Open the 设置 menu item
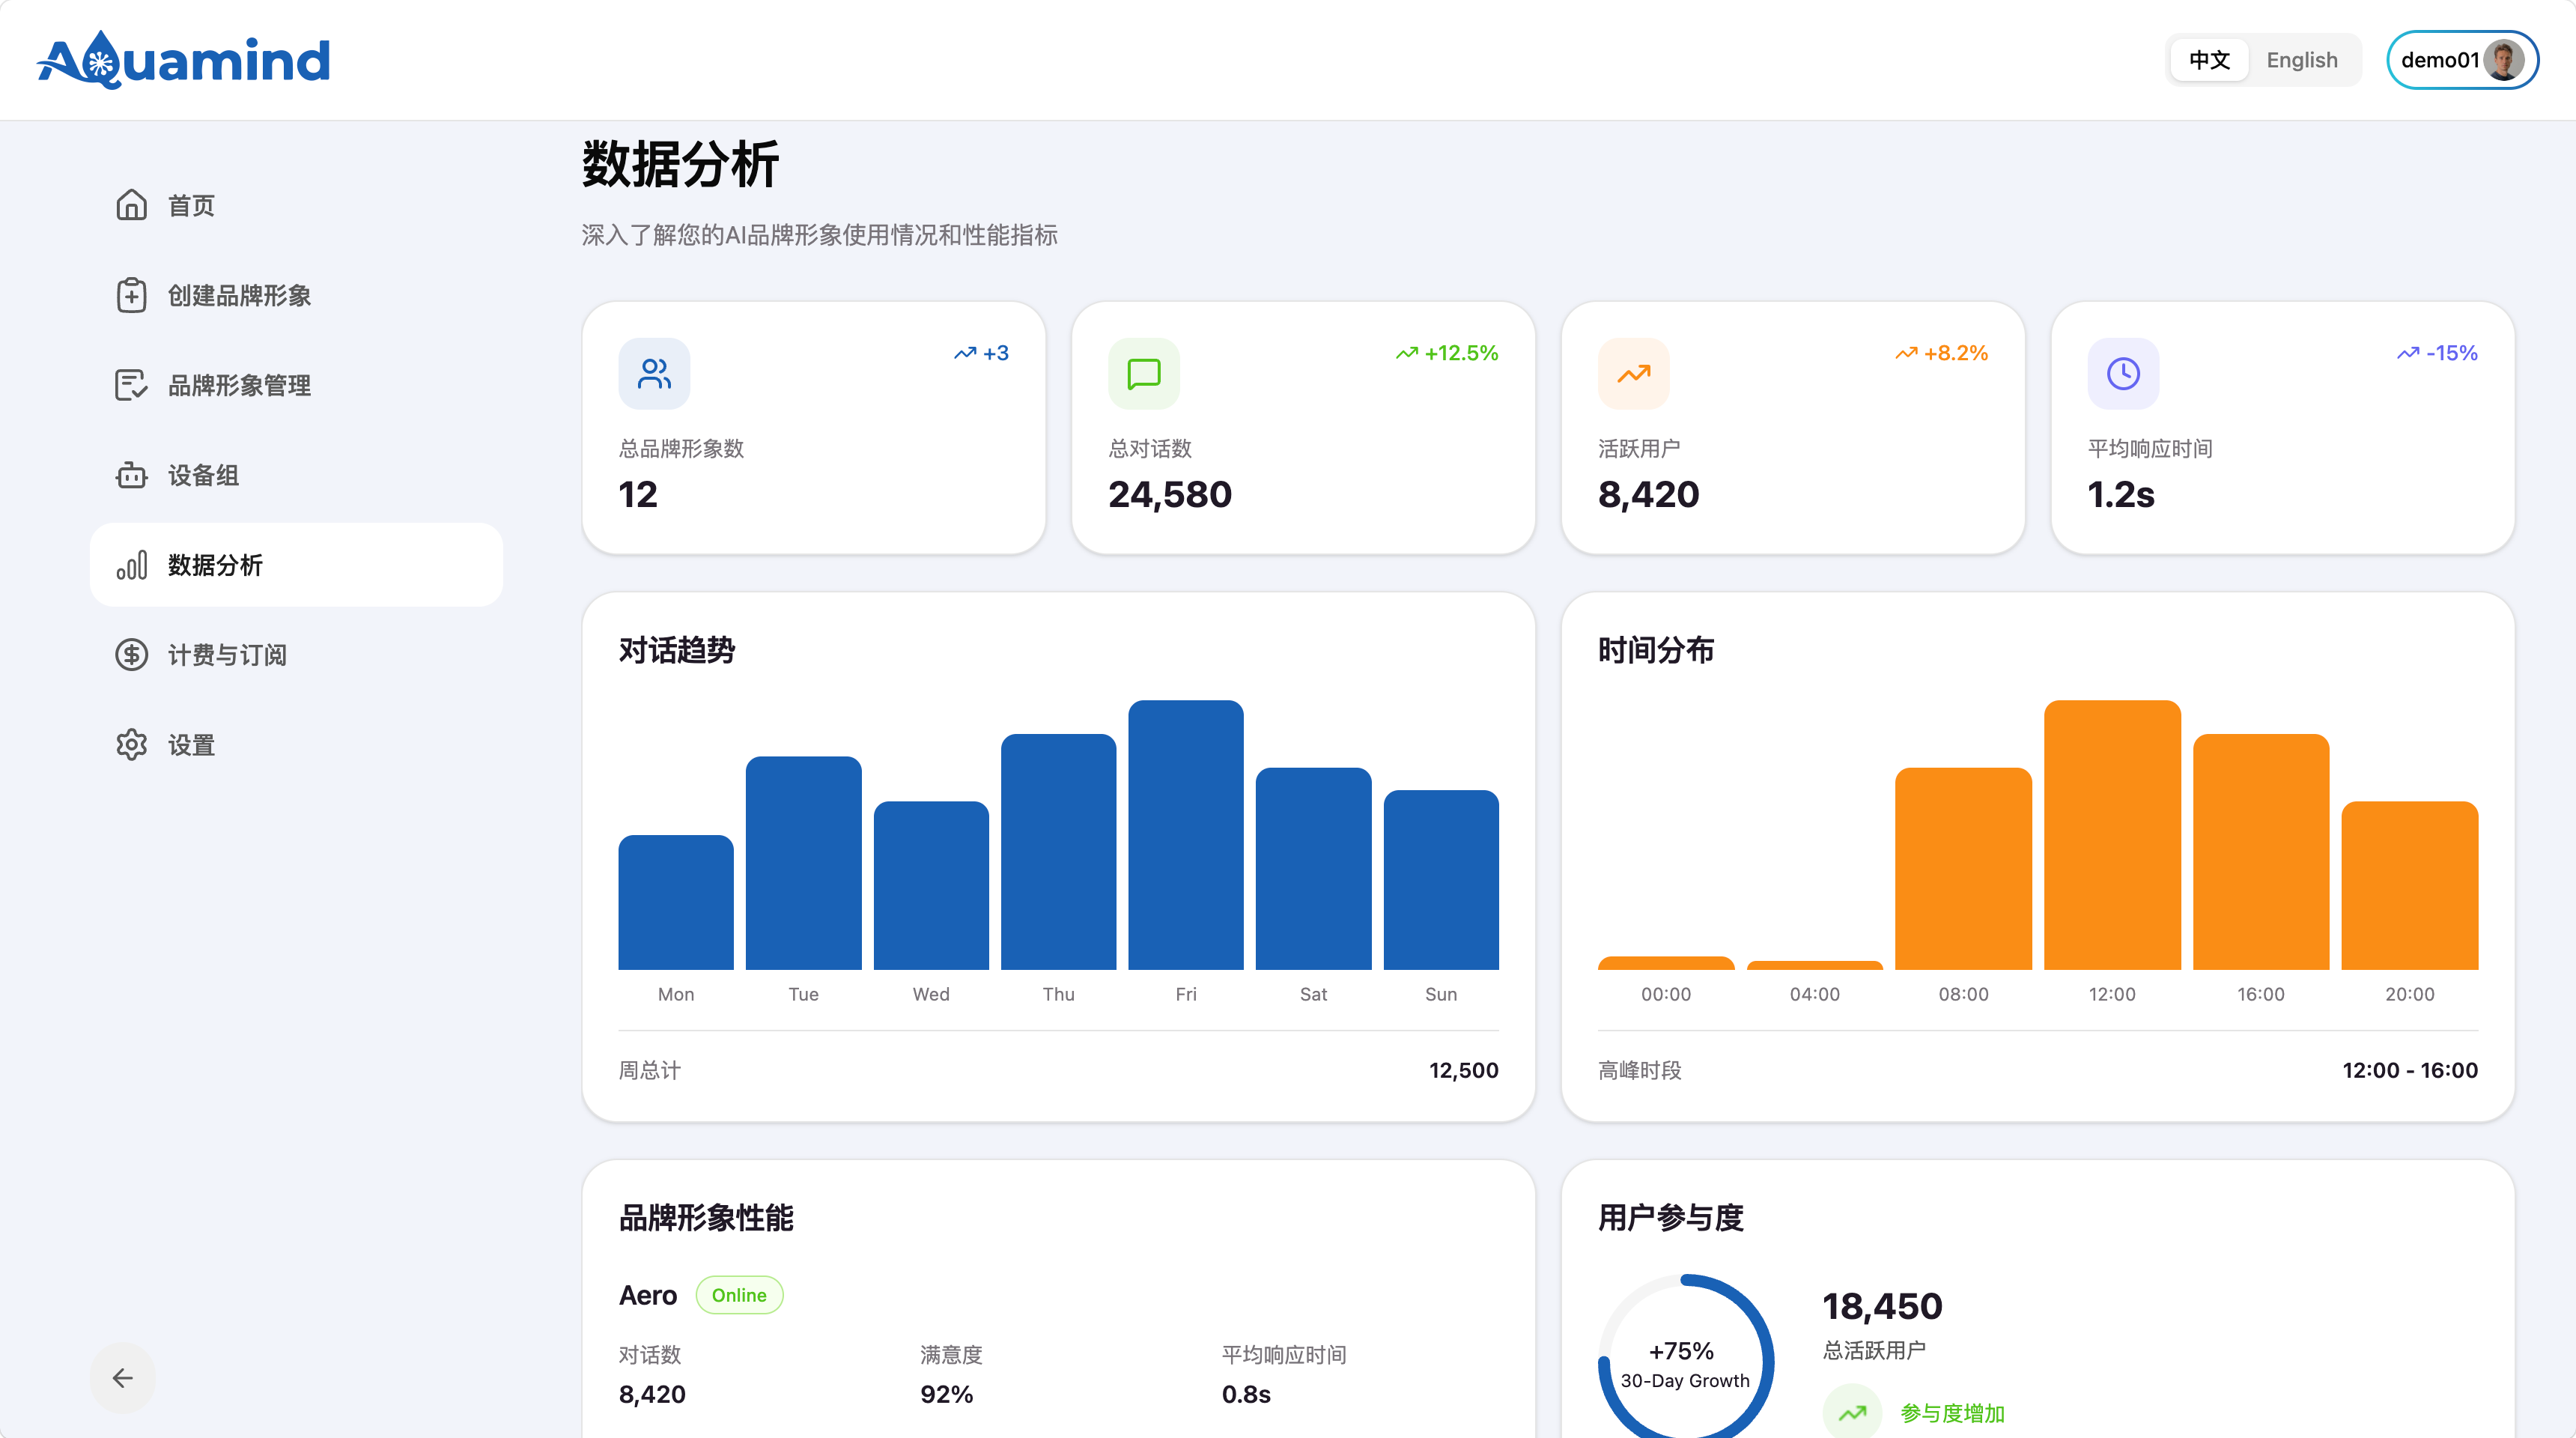The image size is (2576, 1438). pyautogui.click(x=296, y=745)
